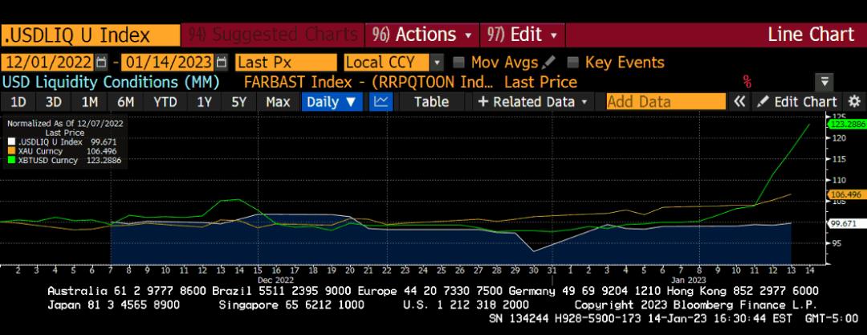867x335 pixels.
Task: Click the Mov Avgs pencil edit icon
Action: point(549,63)
